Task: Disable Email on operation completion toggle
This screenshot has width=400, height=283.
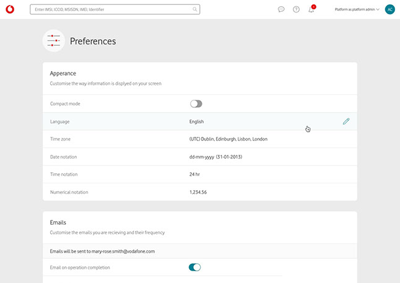Action: pos(194,268)
